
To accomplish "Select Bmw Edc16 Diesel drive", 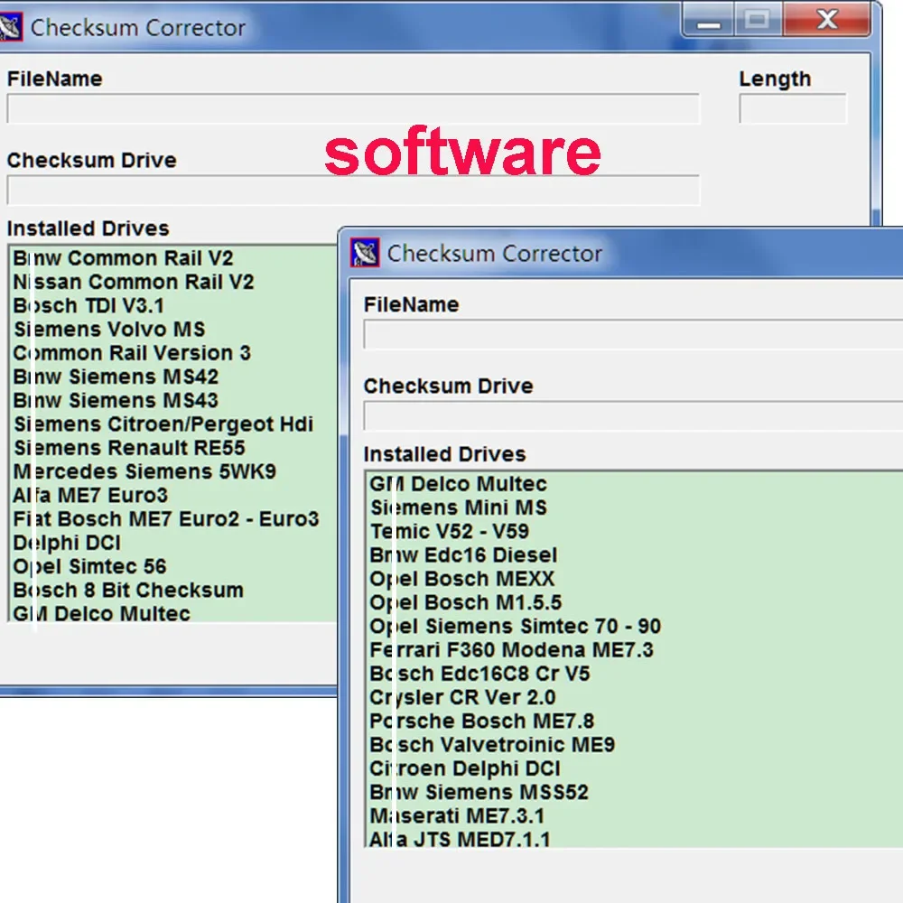I will [x=463, y=554].
